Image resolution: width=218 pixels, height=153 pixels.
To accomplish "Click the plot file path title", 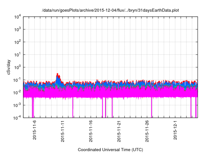I will [x=110, y=10].
